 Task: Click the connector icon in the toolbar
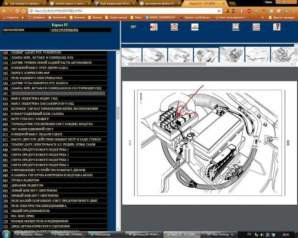[x=174, y=27]
